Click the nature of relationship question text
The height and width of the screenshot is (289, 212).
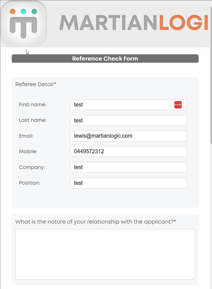click(x=95, y=222)
